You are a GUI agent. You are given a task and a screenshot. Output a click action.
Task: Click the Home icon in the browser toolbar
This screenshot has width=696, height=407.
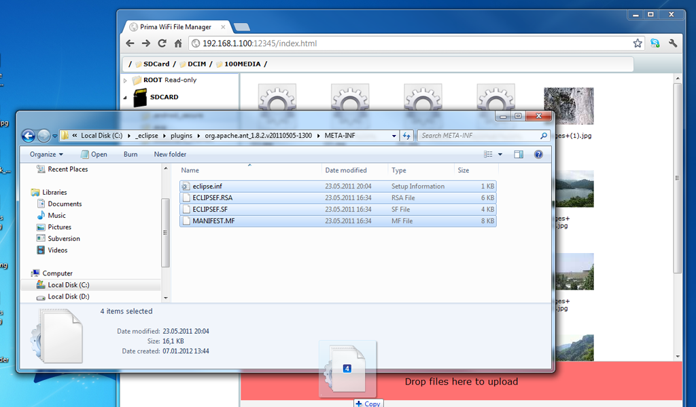[x=177, y=43]
